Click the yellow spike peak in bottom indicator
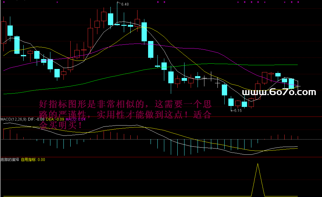The image size is (322, 197). point(258,164)
